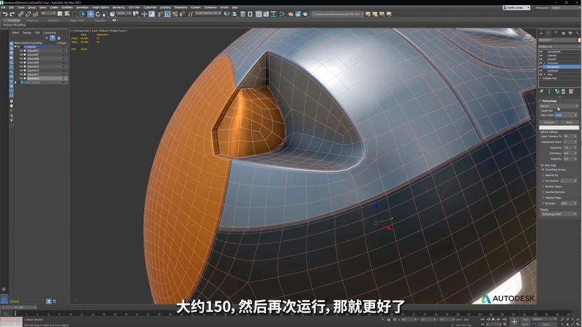The height and width of the screenshot is (327, 582).
Task: Enable the Material IDs checkbox
Action: click(x=542, y=175)
